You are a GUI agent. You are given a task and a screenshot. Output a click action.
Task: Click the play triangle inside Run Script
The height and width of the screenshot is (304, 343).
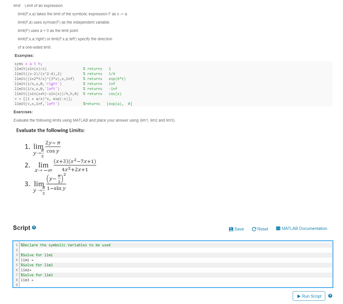pyautogui.click(x=300, y=296)
